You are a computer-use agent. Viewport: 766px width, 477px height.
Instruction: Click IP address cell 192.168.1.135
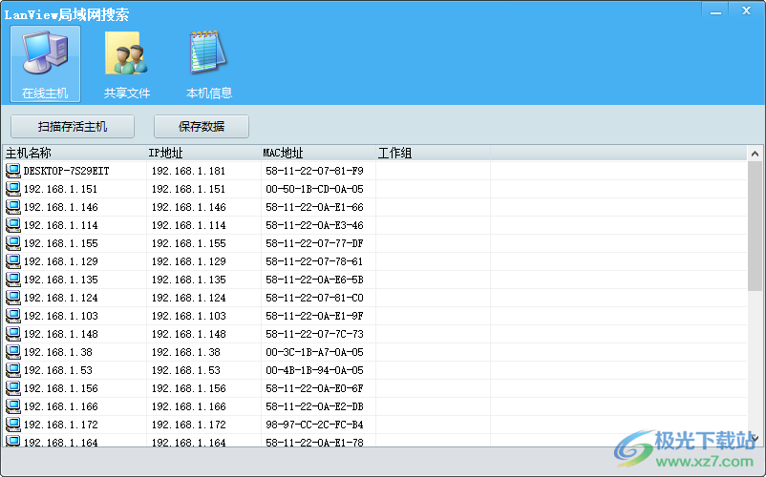tap(188, 280)
